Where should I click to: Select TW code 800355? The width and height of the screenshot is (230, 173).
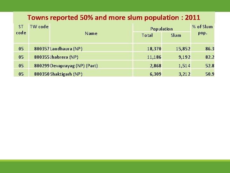click(42, 57)
